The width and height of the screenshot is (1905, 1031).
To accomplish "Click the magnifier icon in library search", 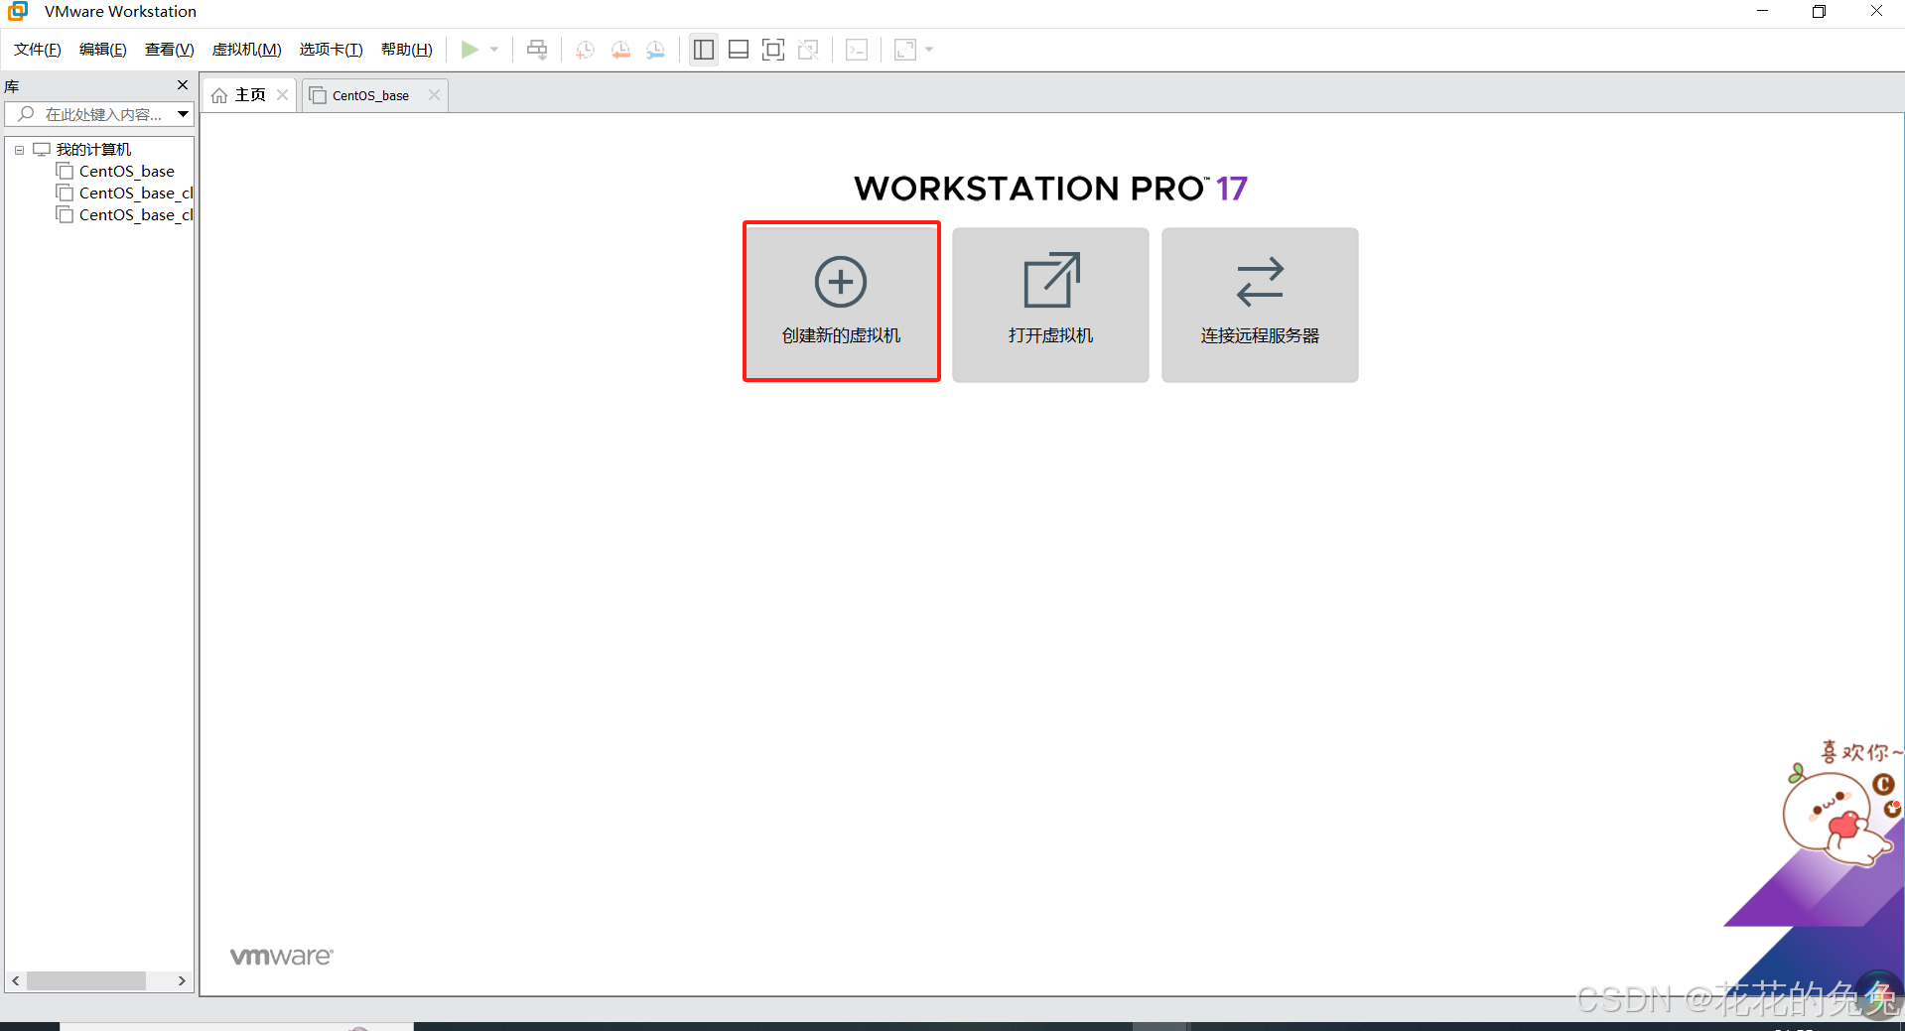I will pyautogui.click(x=26, y=114).
